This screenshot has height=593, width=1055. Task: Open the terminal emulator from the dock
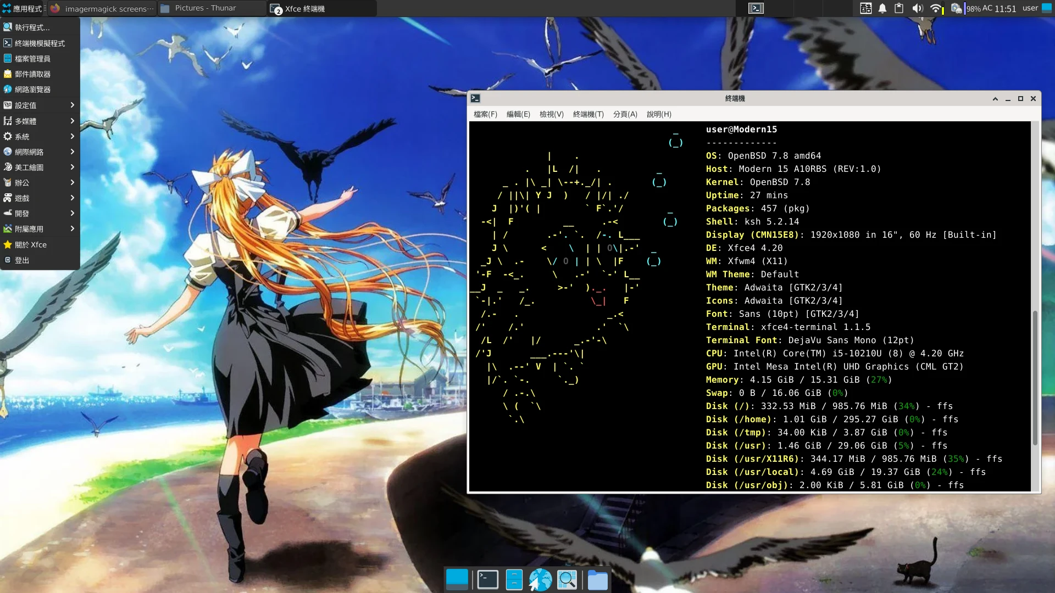tap(487, 579)
